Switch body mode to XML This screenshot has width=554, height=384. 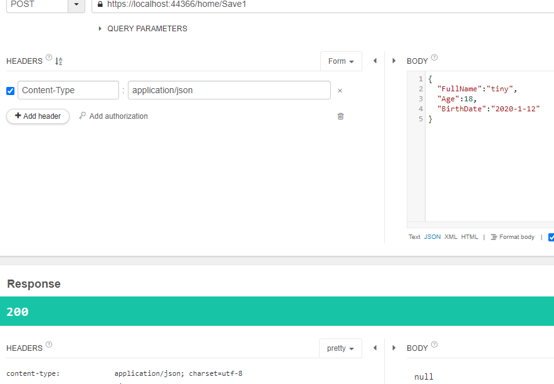pyautogui.click(x=451, y=237)
